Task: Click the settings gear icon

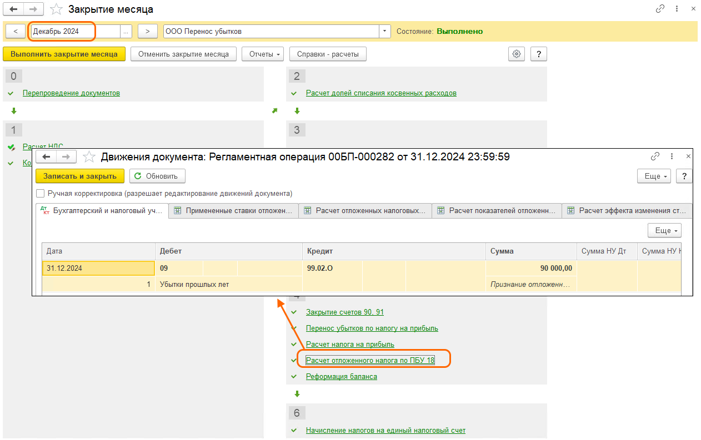Action: point(517,54)
